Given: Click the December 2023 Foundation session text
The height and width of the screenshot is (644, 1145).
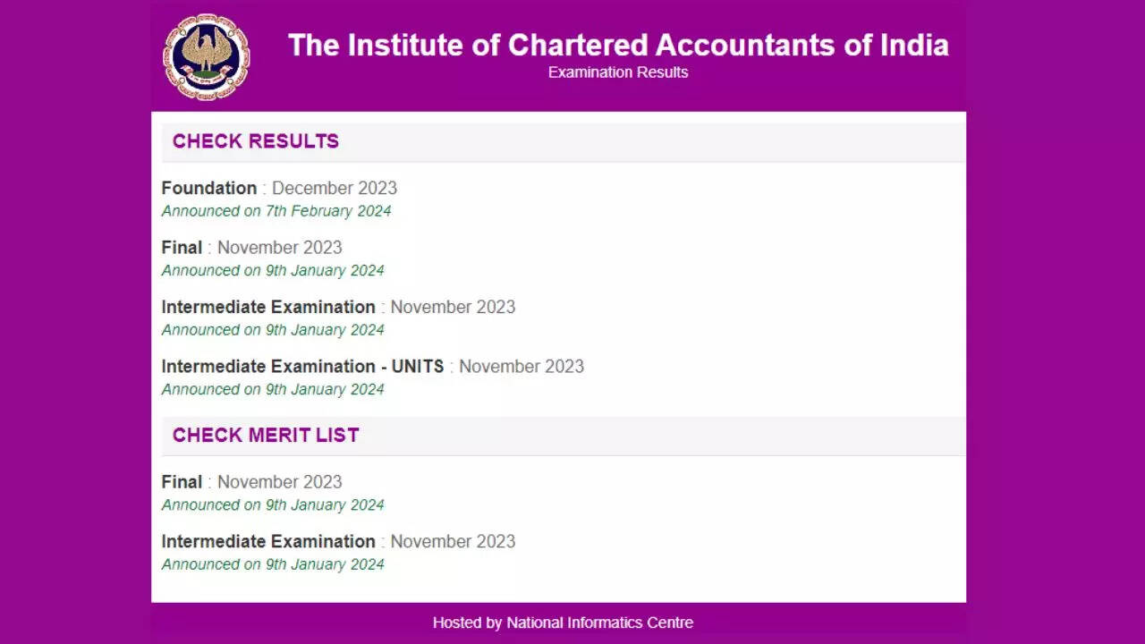Looking at the screenshot, I should pyautogui.click(x=335, y=188).
